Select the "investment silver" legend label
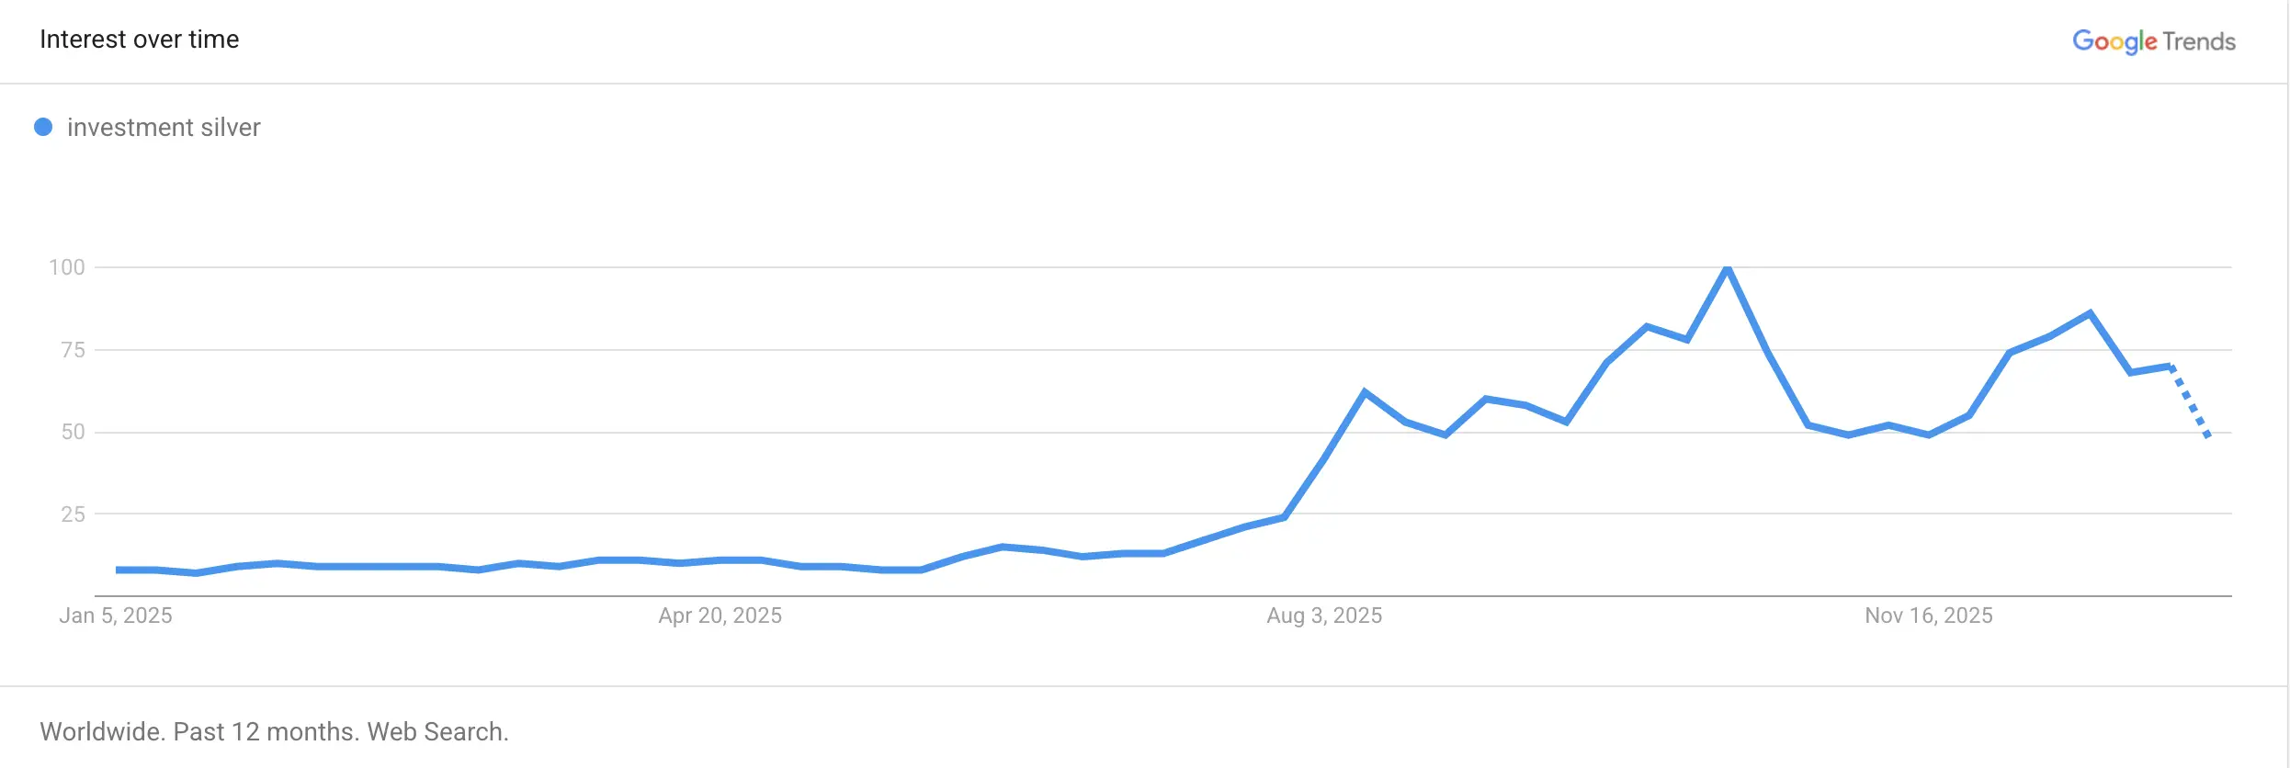This screenshot has height=768, width=2290. [164, 127]
